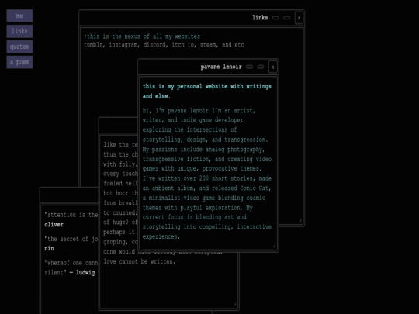
Task: Click poem line starting "perhaps it"
Action: (119, 232)
